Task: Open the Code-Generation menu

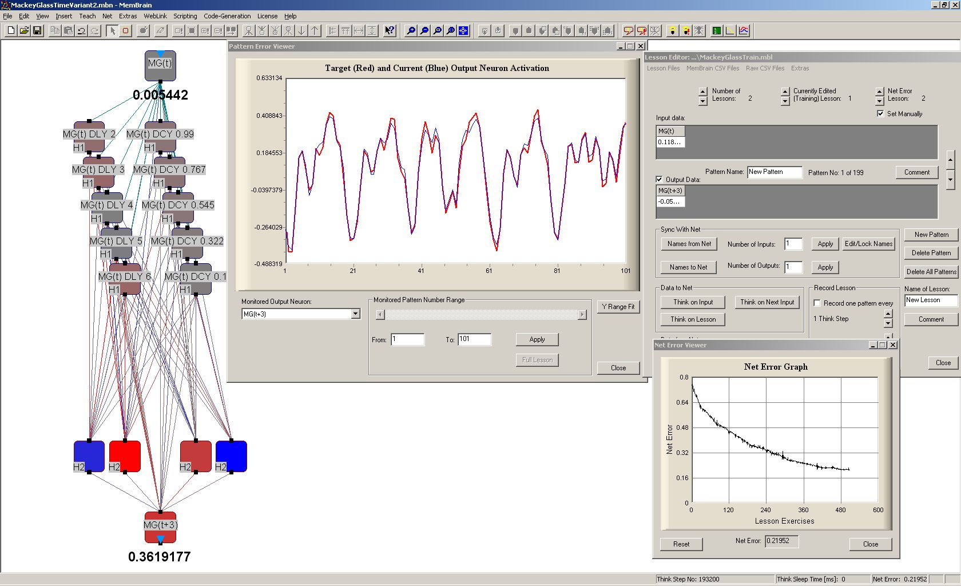Action: [x=227, y=16]
